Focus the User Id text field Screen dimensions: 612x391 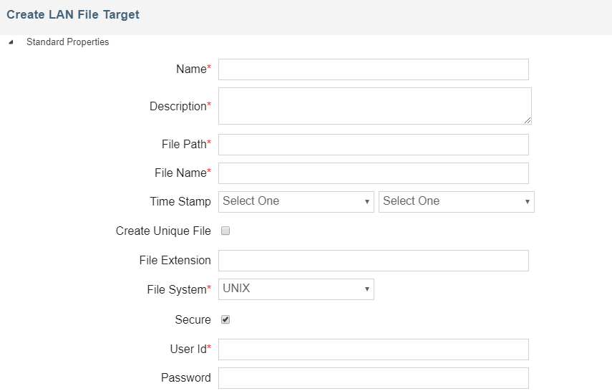[373, 349]
